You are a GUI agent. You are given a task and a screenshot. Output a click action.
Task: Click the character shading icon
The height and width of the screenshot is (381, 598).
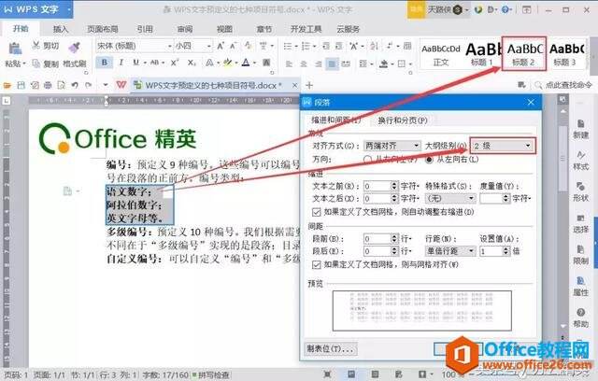pos(267,63)
